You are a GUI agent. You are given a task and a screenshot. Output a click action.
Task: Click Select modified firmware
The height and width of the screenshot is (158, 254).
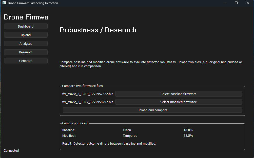[x=178, y=102]
